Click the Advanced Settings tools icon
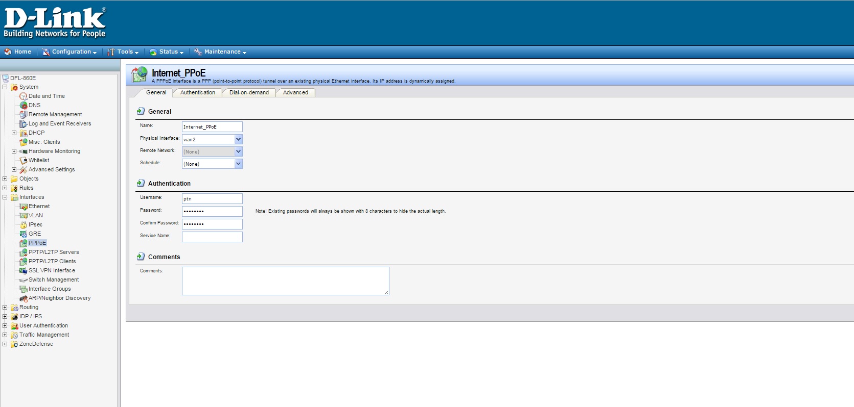This screenshot has height=407, width=854. click(x=24, y=170)
